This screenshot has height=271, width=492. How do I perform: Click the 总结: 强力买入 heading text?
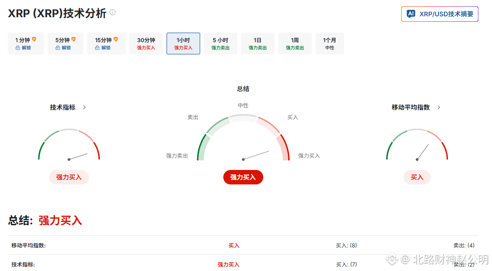(45, 221)
